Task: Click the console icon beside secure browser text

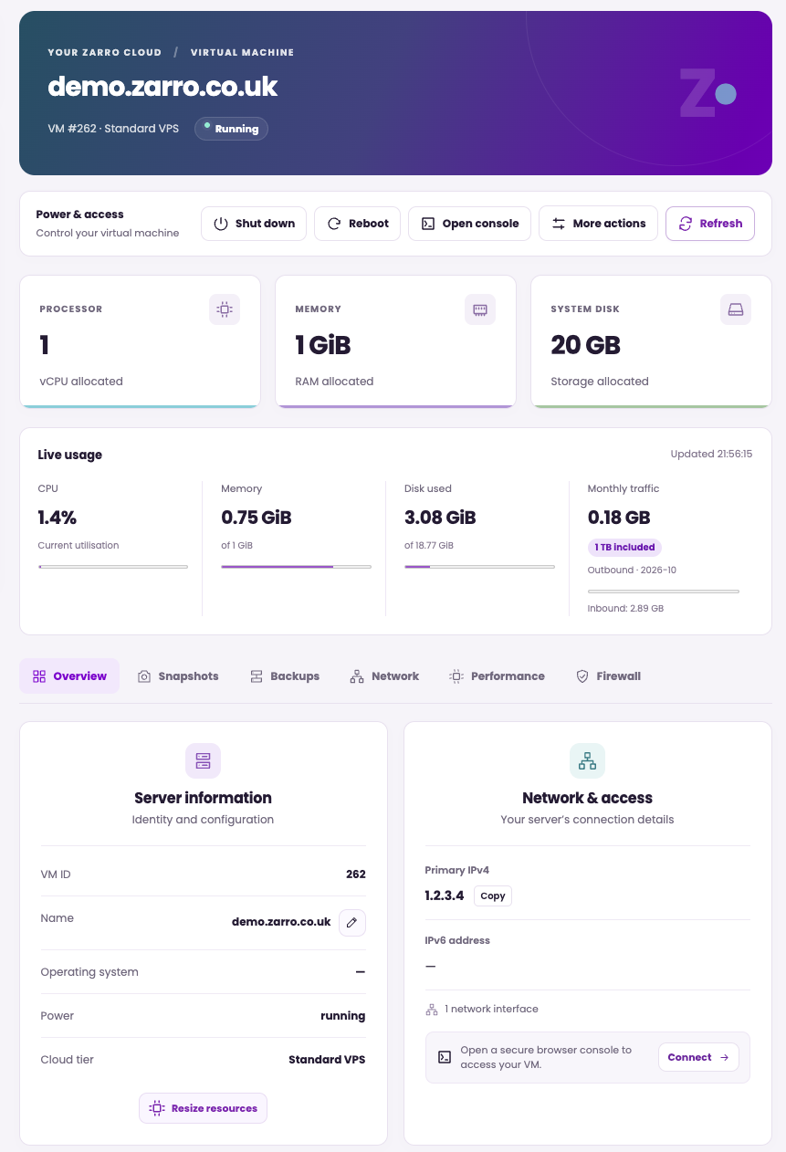Action: tap(445, 1057)
